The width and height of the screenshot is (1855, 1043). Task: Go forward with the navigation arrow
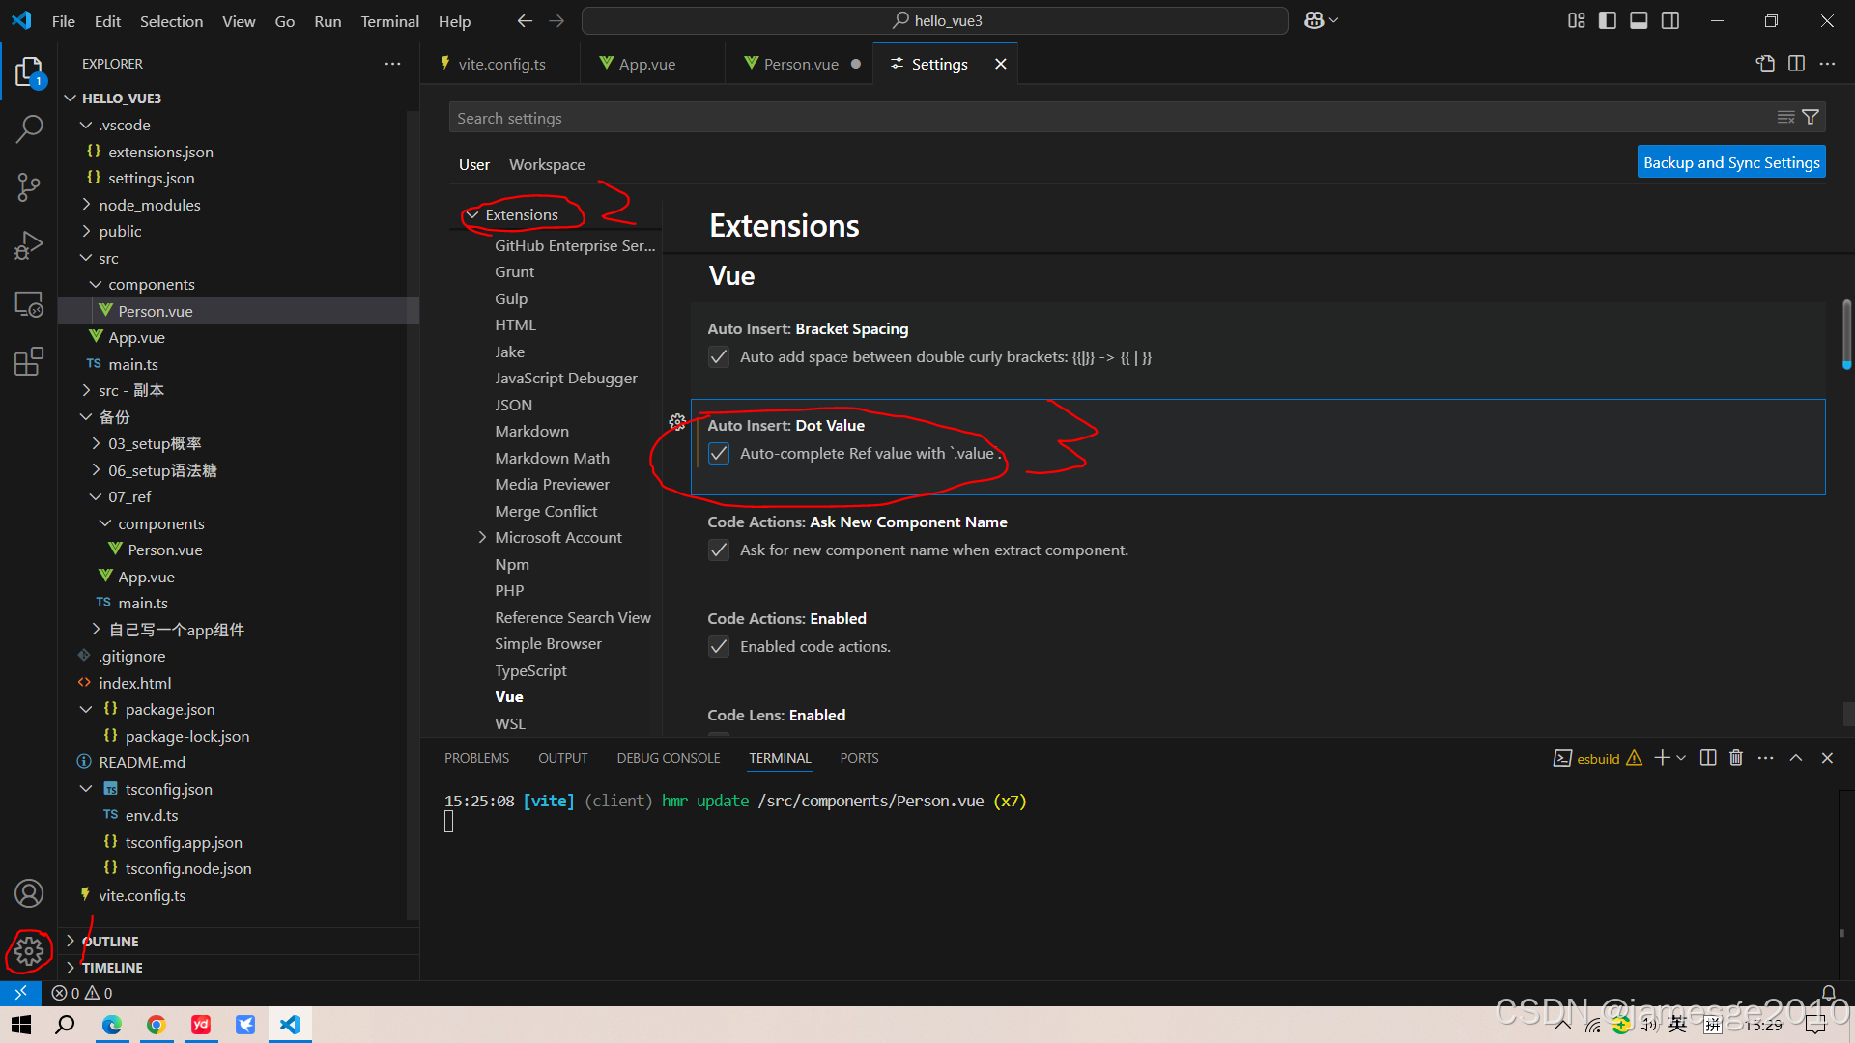[556, 20]
